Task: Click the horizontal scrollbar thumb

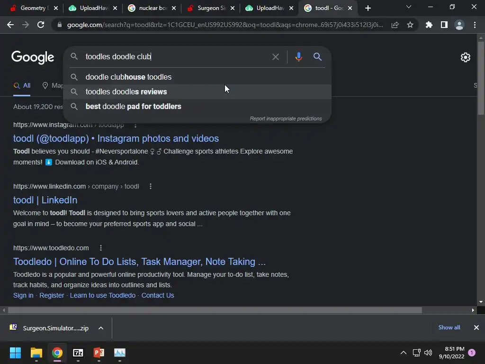Action: pyautogui.click(x=215, y=310)
